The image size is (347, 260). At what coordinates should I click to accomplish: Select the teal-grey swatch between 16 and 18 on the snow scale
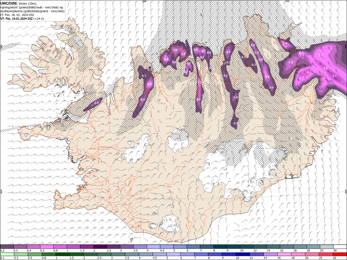point(287,247)
